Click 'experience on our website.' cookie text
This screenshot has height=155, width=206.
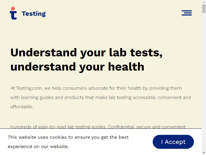(x=38, y=146)
